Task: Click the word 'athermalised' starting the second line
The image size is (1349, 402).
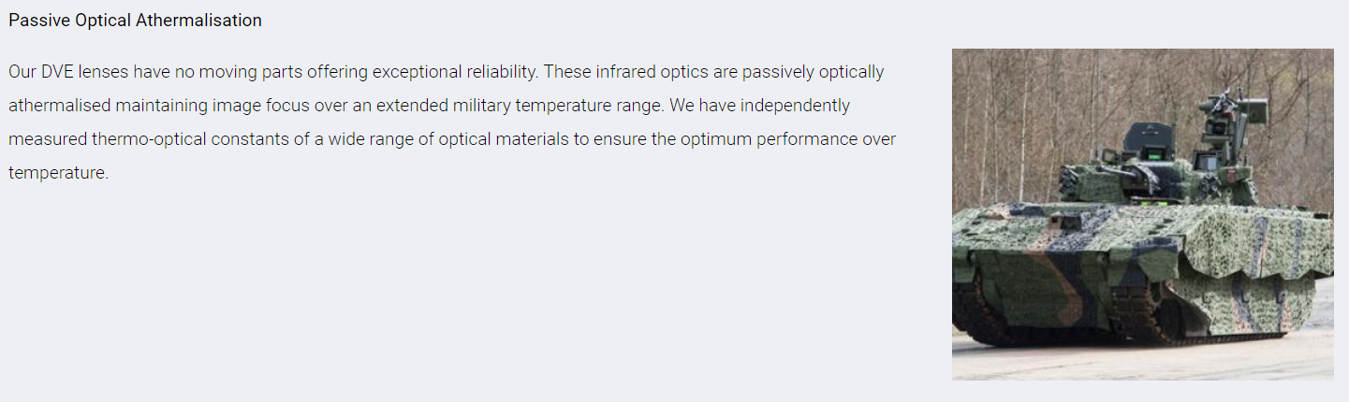Action: tap(59, 105)
